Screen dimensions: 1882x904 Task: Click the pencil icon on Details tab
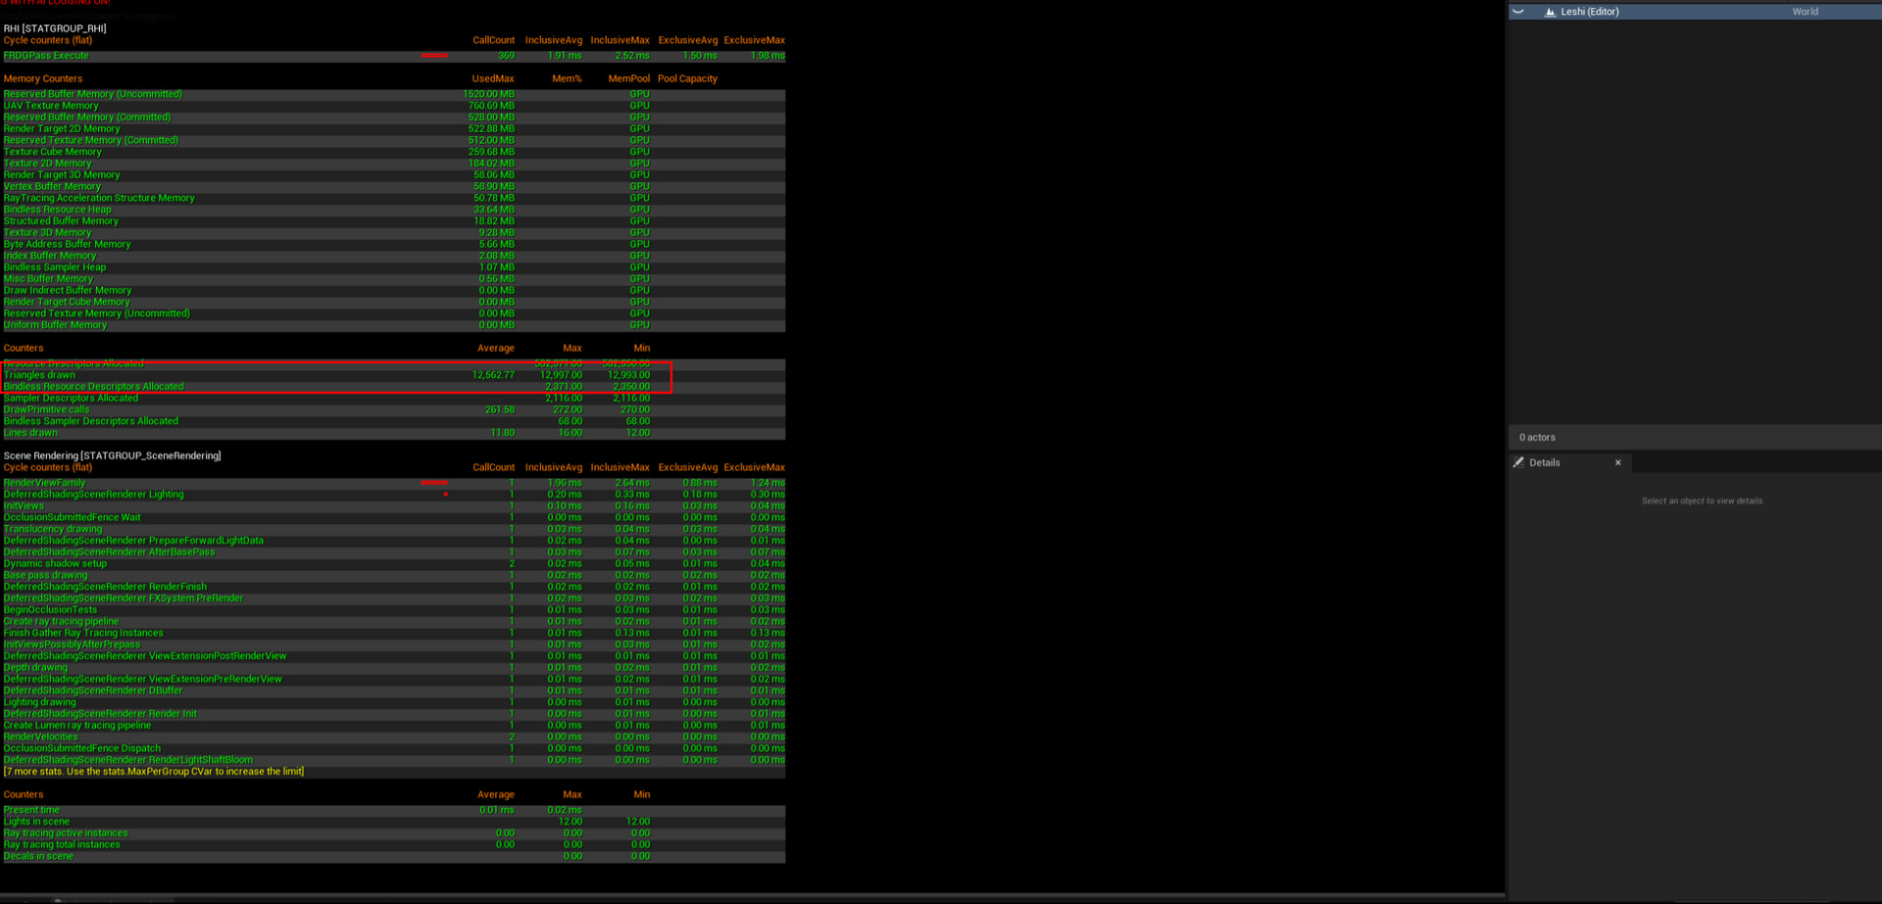coord(1518,462)
